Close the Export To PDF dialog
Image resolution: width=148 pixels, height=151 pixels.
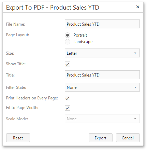click(x=138, y=7)
